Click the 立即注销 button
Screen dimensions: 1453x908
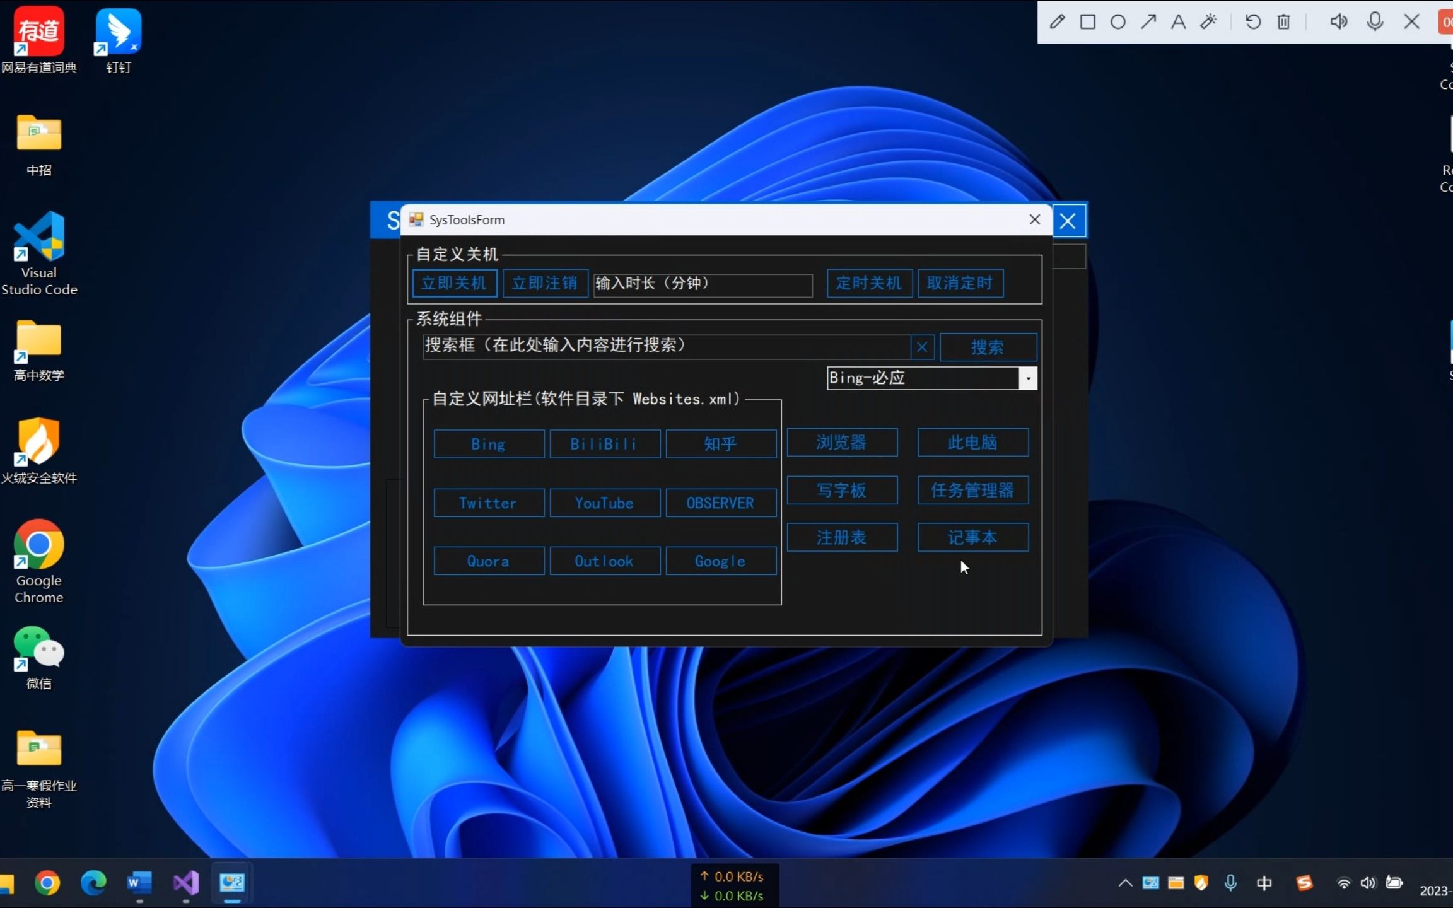545,283
